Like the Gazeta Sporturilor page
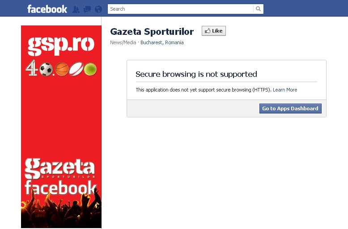Viewport: 348px width, 229px height. [214, 31]
